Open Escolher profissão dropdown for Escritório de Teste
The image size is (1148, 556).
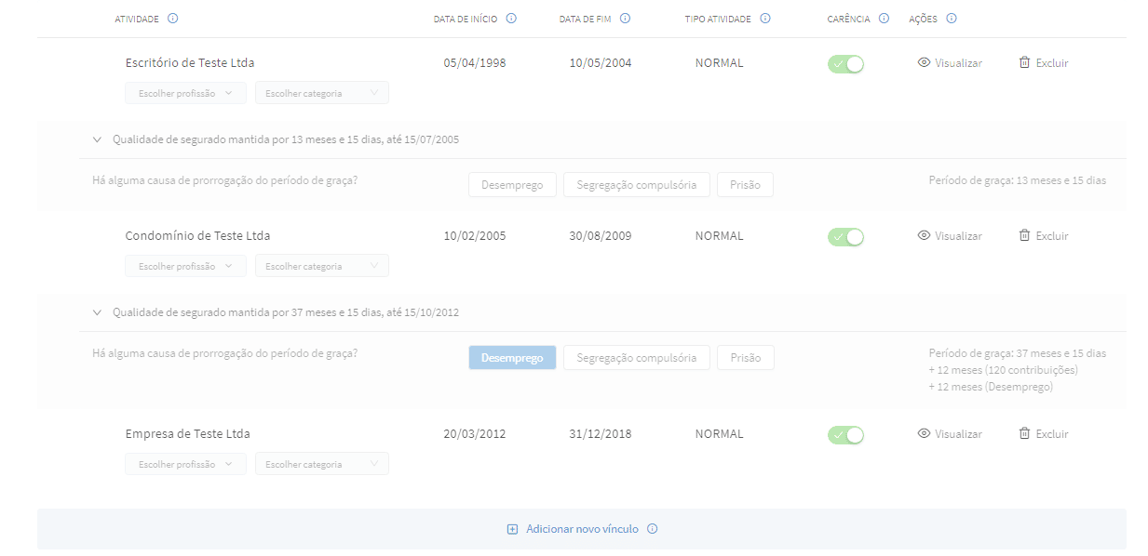[x=185, y=93]
